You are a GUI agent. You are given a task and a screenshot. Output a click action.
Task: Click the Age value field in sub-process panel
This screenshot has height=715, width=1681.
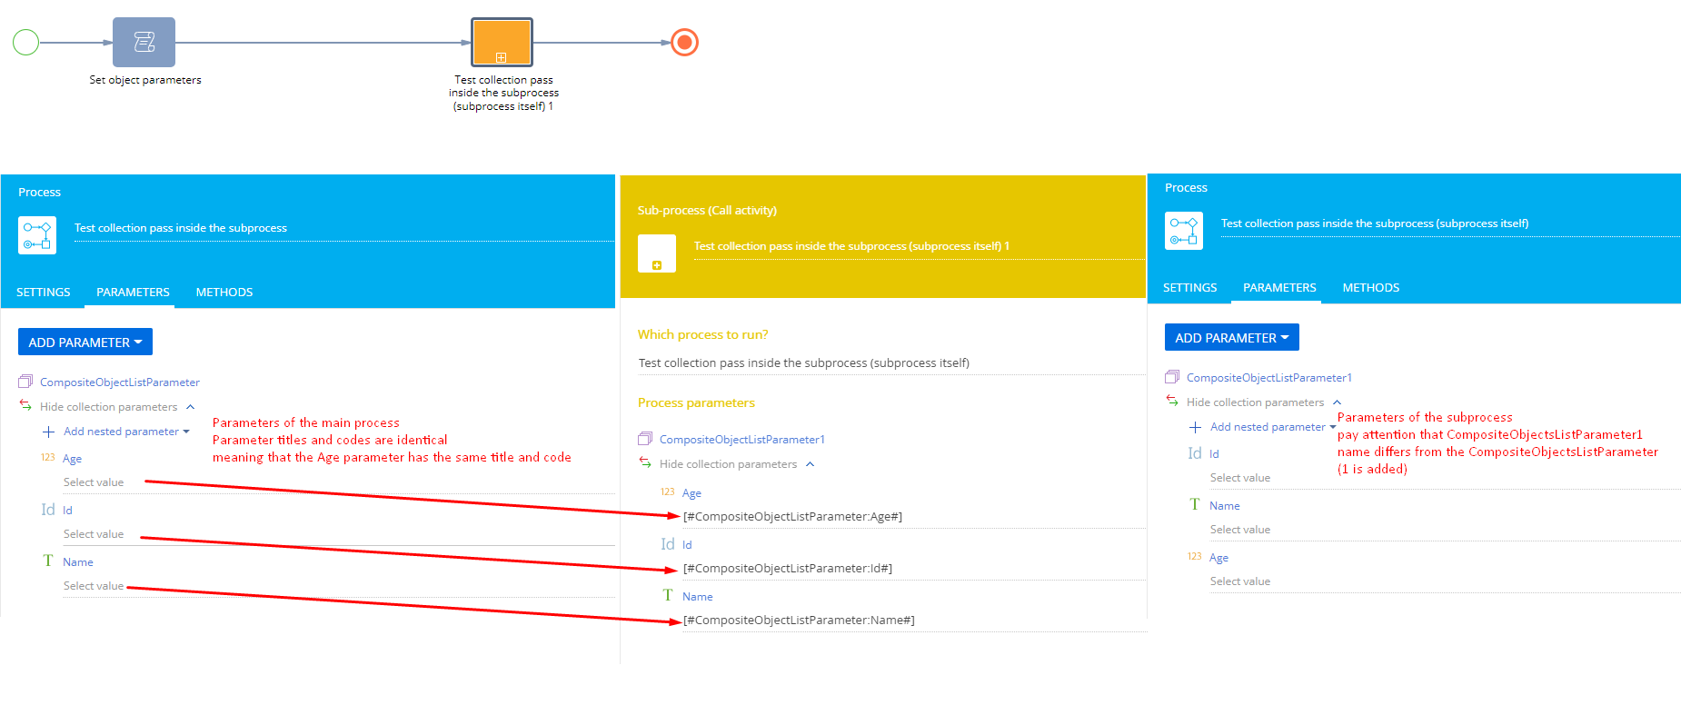[x=909, y=517]
